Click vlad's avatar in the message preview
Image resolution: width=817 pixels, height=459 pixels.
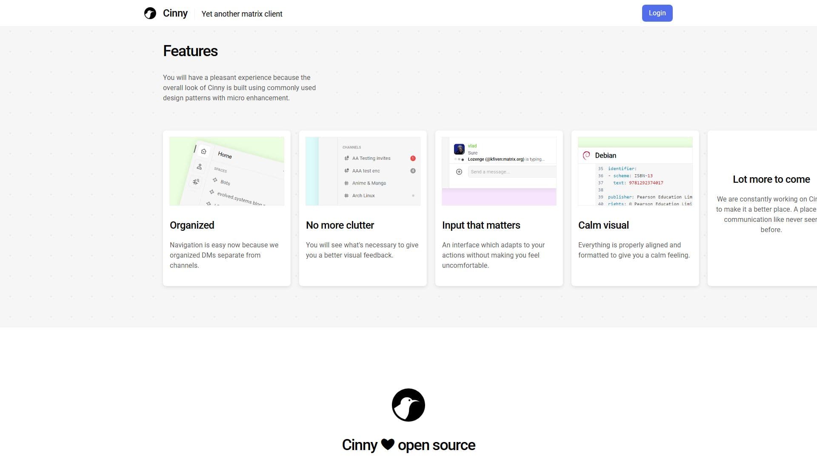[x=459, y=149]
